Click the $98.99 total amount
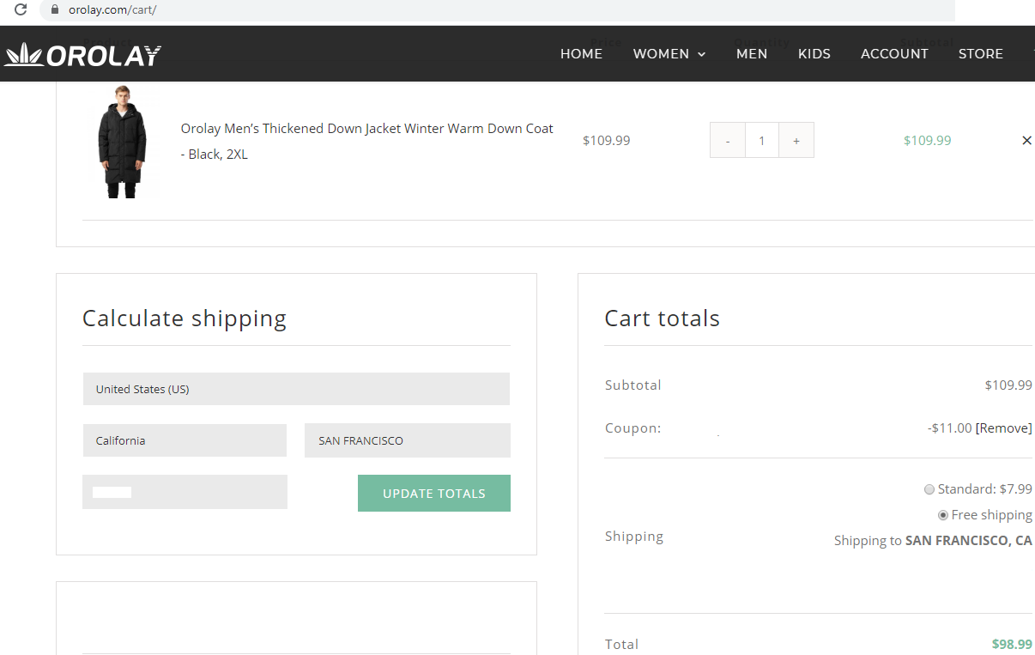 pos(1012,645)
